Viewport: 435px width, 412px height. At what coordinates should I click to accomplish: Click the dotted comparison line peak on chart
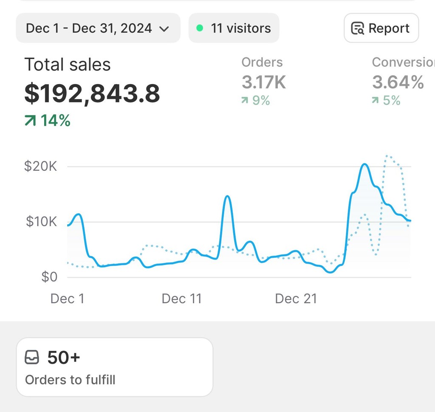[x=387, y=156]
